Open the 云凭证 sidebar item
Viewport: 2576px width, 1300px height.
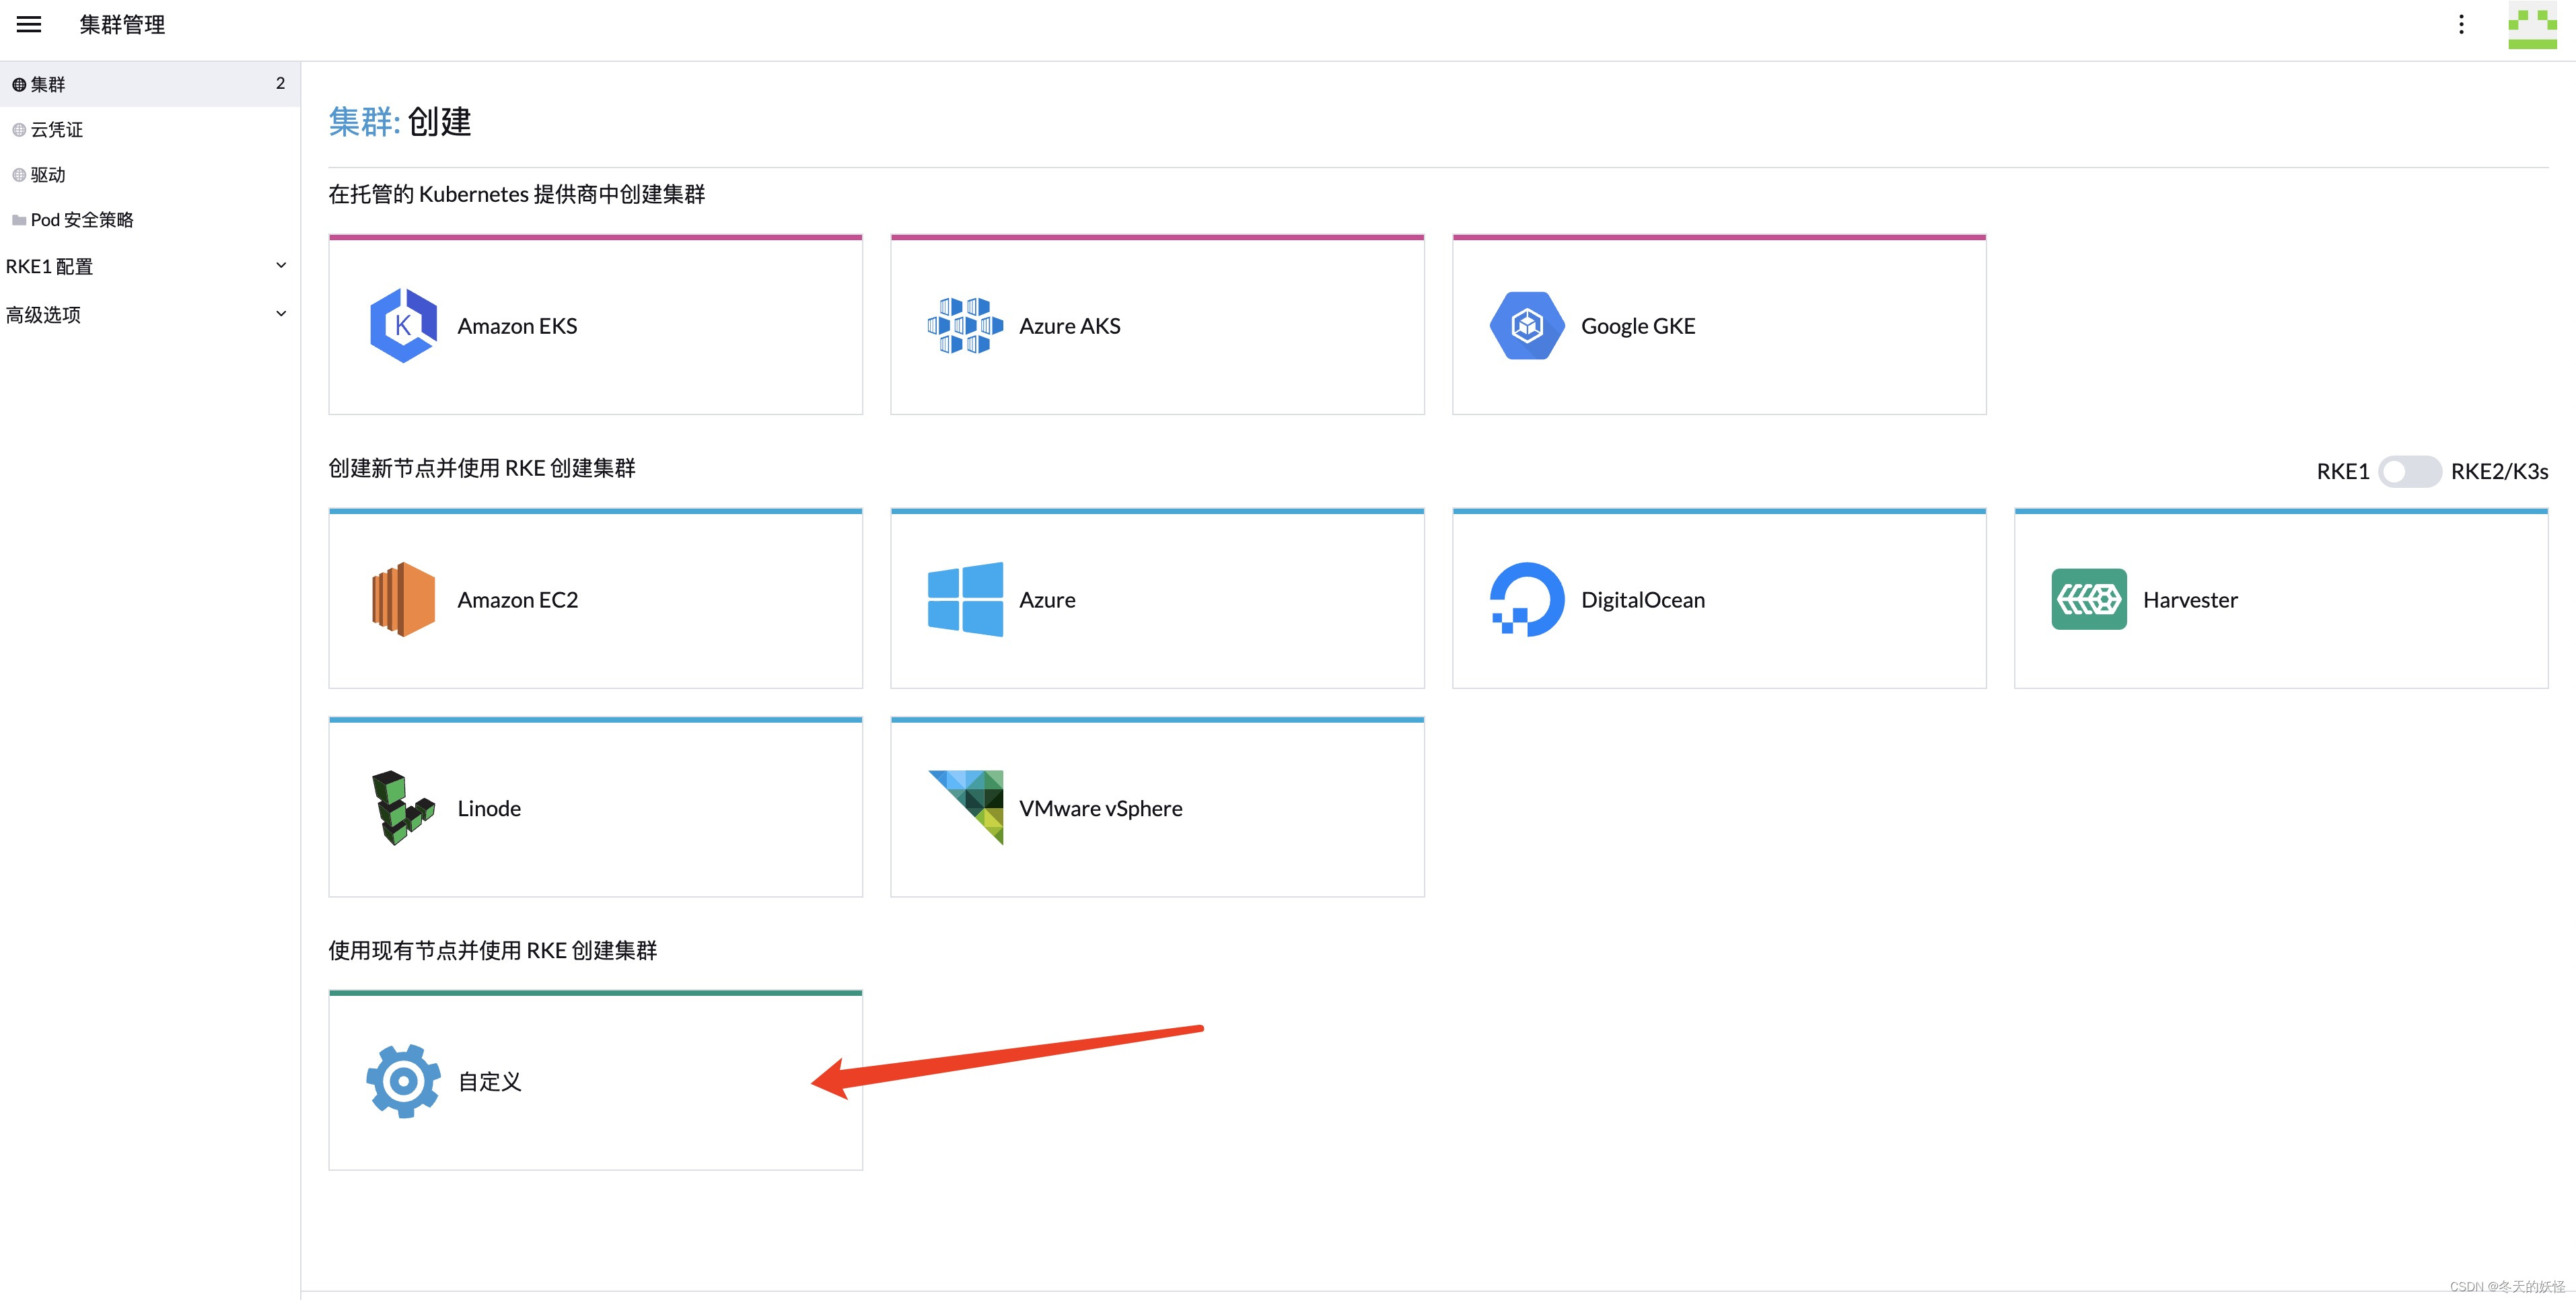coord(150,130)
